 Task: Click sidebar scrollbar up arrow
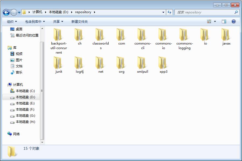point(42,28)
